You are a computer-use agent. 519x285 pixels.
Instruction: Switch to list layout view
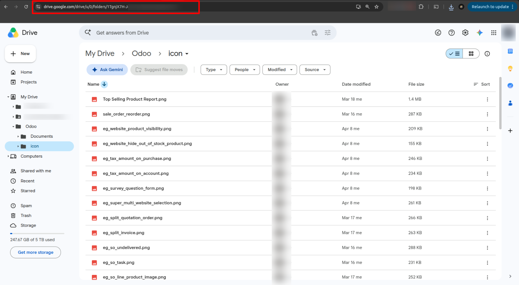coord(454,54)
